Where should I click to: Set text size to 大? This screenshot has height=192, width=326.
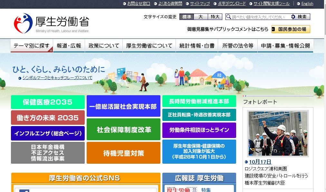click(201, 17)
